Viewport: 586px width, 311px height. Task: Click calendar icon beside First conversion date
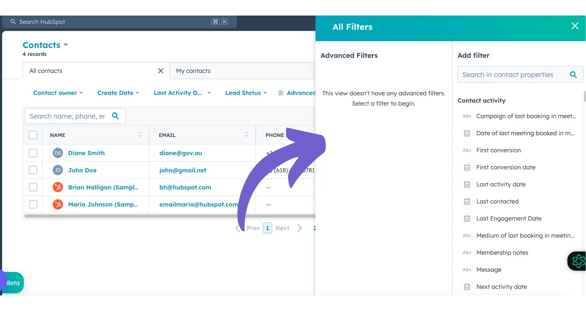click(x=467, y=167)
